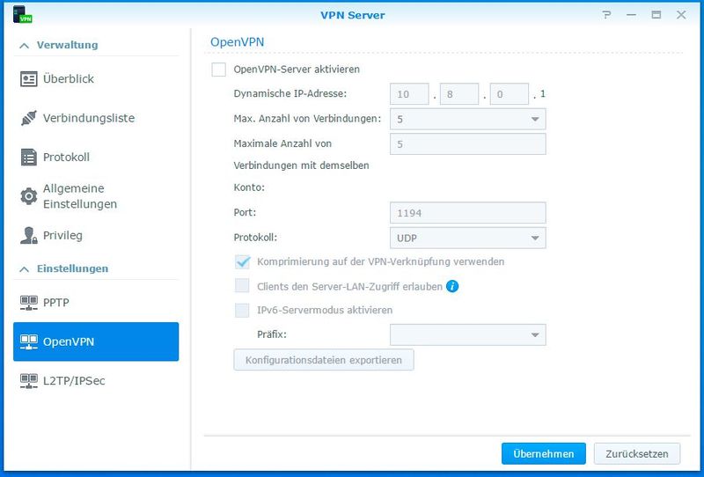The height and width of the screenshot is (477, 704).
Task: Click the Allgemeine Einstellungen gear icon
Action: [x=29, y=196]
